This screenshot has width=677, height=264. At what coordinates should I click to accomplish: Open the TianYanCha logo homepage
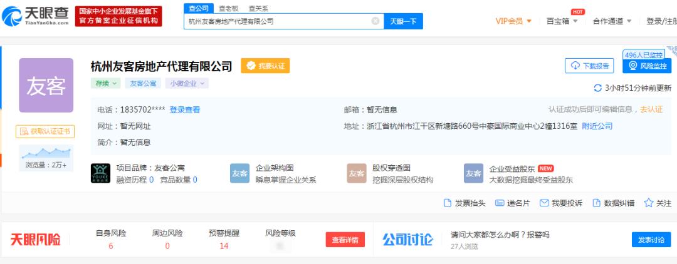35,16
